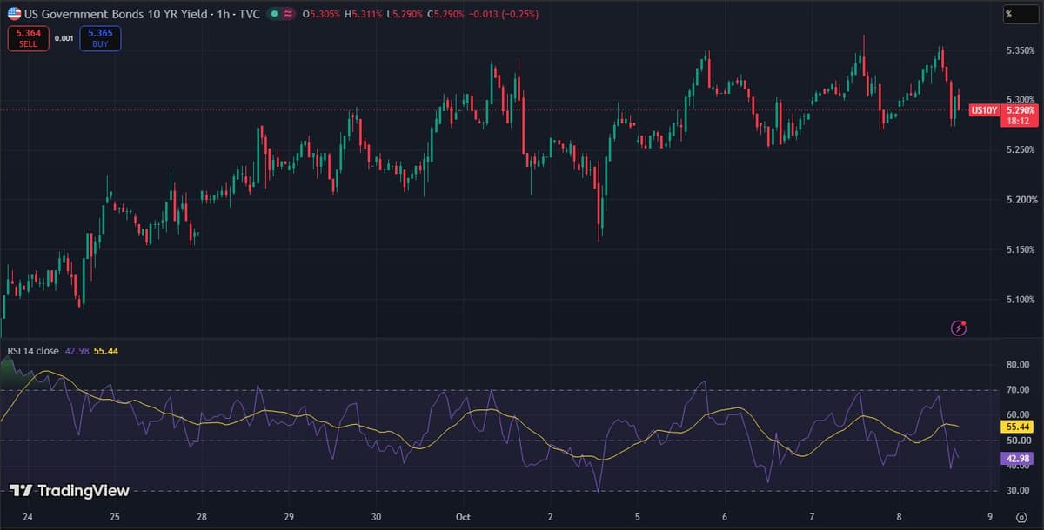This screenshot has height=530, width=1044.
Task: Click the 5.350% price axis label
Action: point(1020,50)
